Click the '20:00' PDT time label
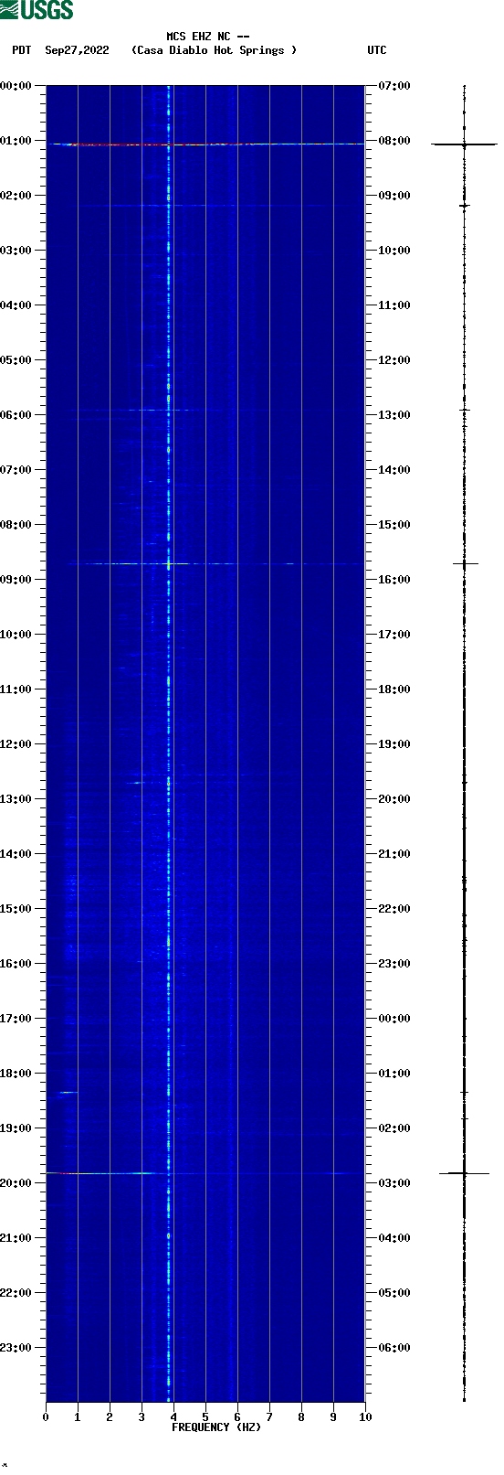The image size is (504, 1475). (x=16, y=1183)
